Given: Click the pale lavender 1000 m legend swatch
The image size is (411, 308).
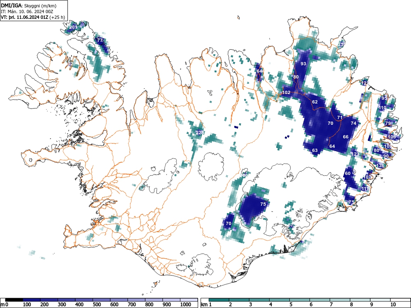Looking at the screenshot, I should tap(189, 300).
